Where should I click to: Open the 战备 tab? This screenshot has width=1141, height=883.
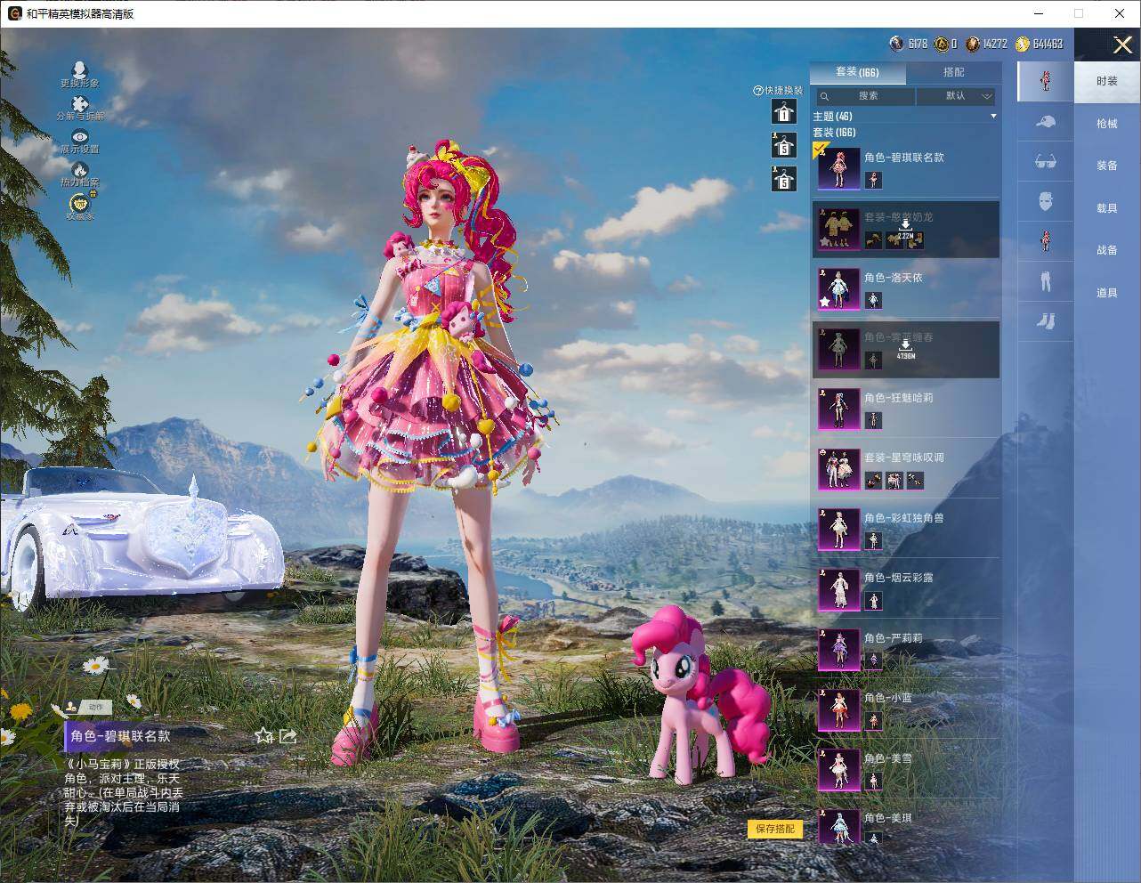pos(1107,250)
